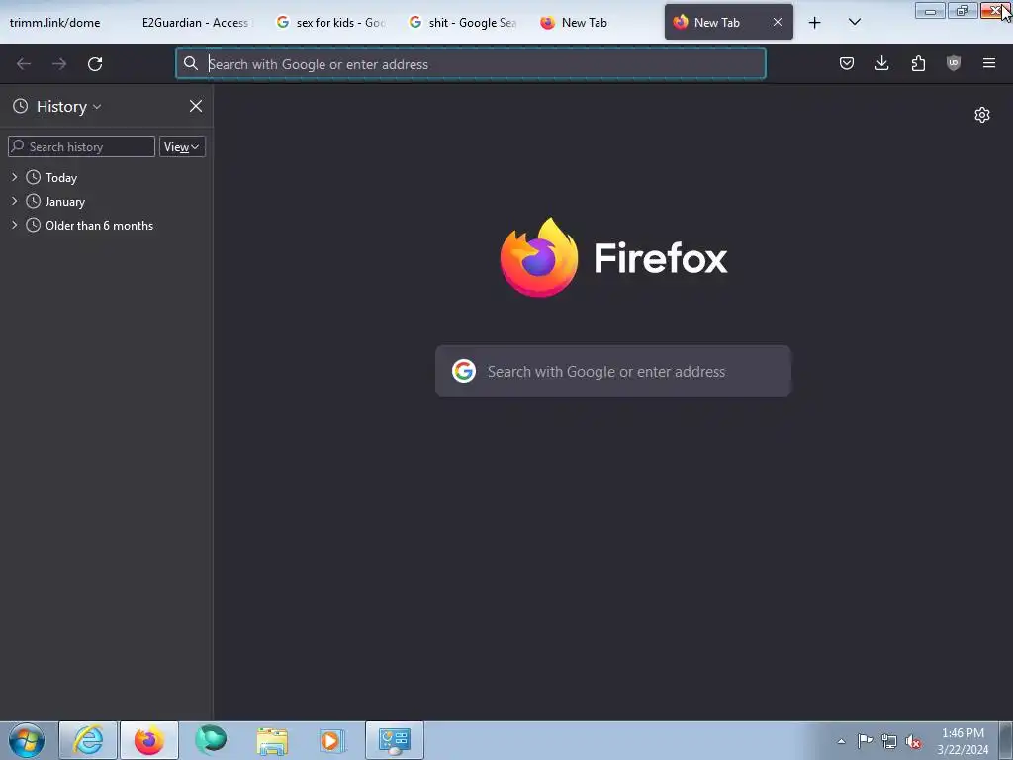
Task: Open the View sorting dropdown
Action: click(182, 146)
